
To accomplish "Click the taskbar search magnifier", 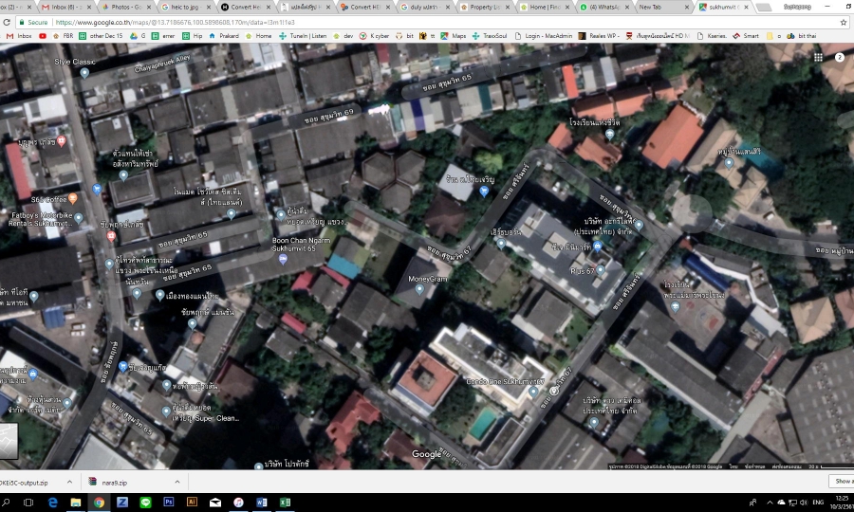I will pos(6,503).
